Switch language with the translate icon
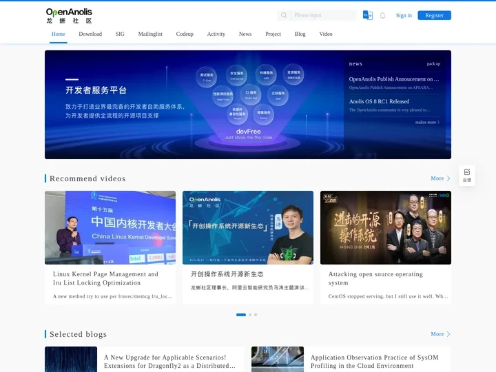This screenshot has width=496, height=372. click(x=368, y=15)
